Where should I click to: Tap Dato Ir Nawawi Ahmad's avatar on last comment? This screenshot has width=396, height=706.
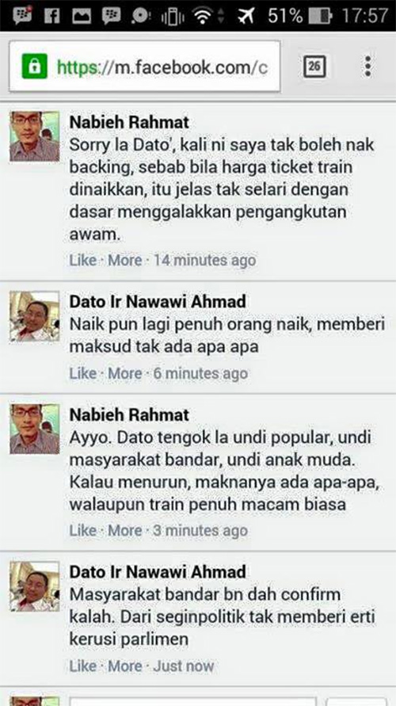(x=35, y=586)
